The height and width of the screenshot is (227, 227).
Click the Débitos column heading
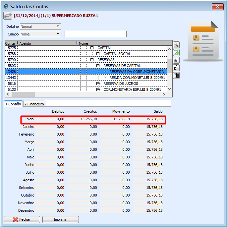(58, 111)
